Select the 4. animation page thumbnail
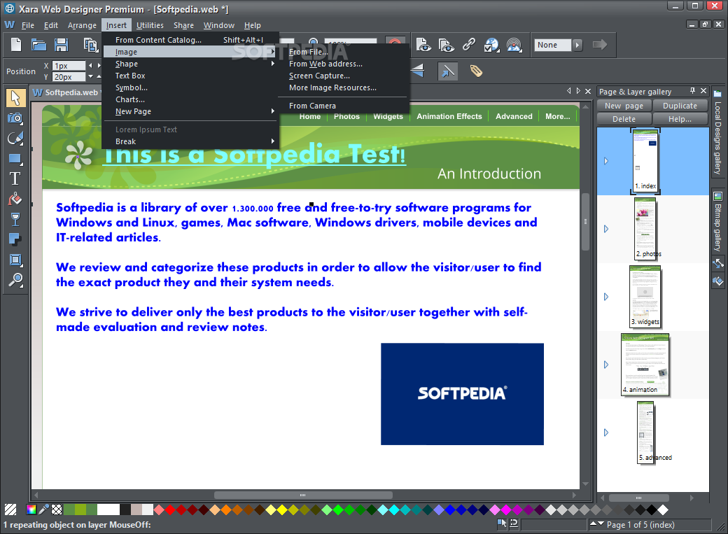The height and width of the screenshot is (534, 728). [645, 365]
